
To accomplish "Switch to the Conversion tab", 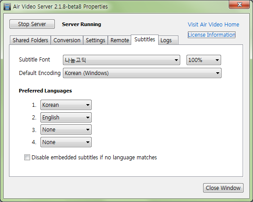I will point(67,40).
